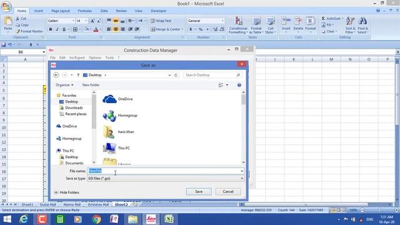Open Sort & Filter menu
400x225 pixels.
point(350,25)
